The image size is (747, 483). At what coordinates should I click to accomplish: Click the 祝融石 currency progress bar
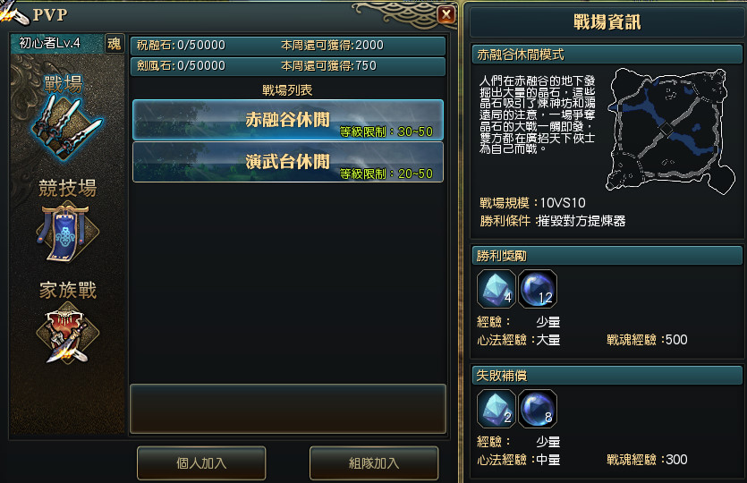288,46
